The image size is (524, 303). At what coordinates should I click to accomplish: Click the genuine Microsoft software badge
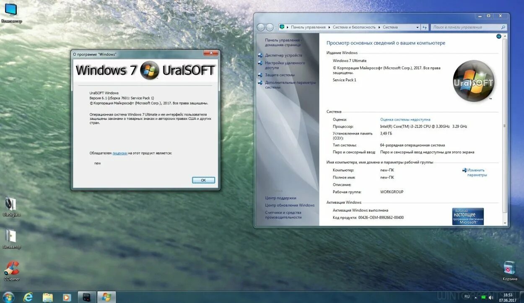point(468,216)
